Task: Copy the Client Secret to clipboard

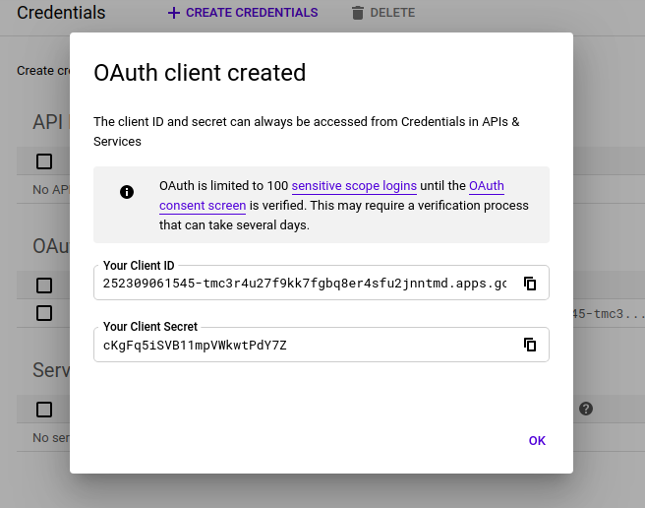Action: [x=530, y=345]
